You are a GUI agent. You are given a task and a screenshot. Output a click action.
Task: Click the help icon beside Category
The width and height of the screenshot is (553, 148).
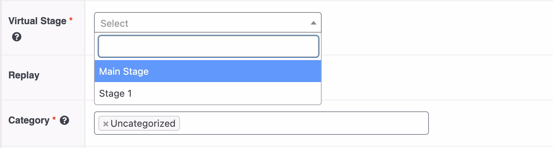pyautogui.click(x=65, y=120)
